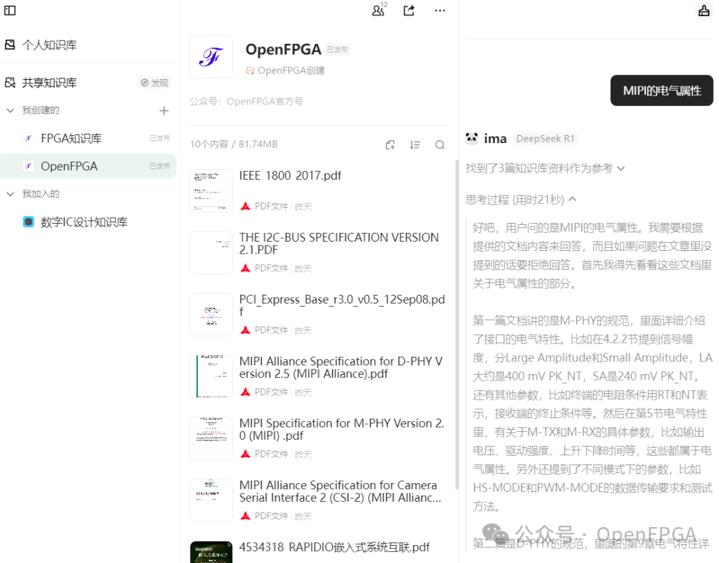The image size is (719, 563).
Task: Click the MIPI的电气属性 message bubble
Action: click(x=662, y=91)
